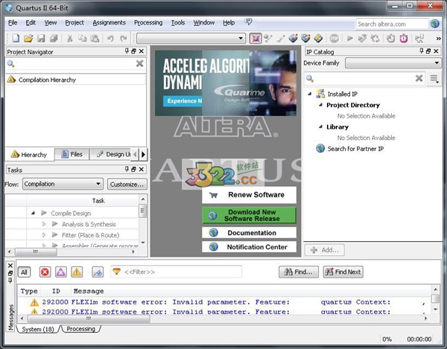Click the Start Compilation play icon
The image size is (447, 349).
tap(350, 38)
